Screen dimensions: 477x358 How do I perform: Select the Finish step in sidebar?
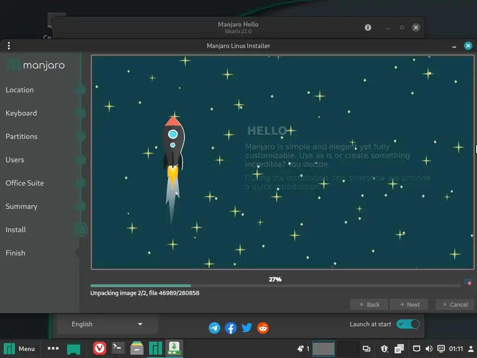[15, 253]
